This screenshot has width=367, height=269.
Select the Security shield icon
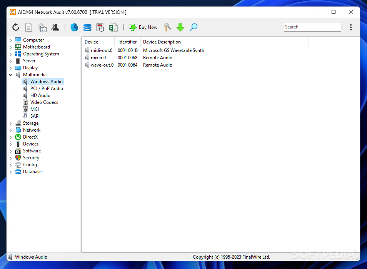tap(18, 158)
